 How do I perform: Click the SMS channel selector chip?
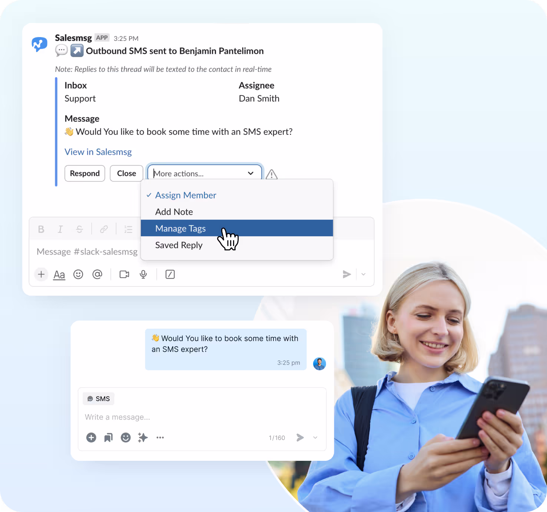pos(99,399)
